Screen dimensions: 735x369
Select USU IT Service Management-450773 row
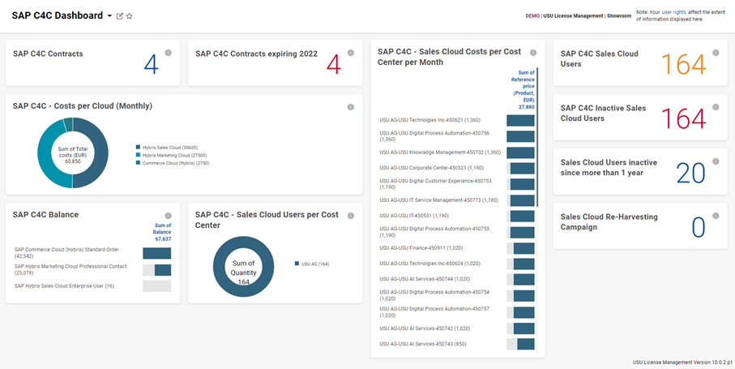point(457,200)
